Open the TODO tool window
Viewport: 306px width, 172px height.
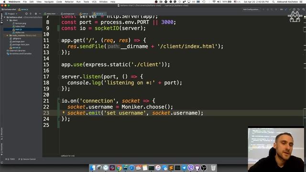click(10, 159)
